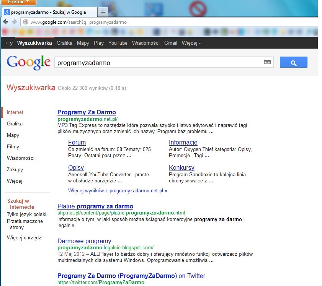Open the Programy Za Darmo result

click(87, 112)
